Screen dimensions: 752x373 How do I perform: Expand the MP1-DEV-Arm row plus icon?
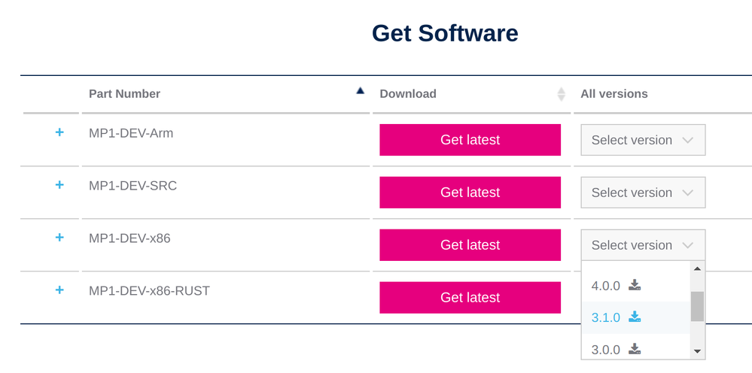pyautogui.click(x=59, y=132)
